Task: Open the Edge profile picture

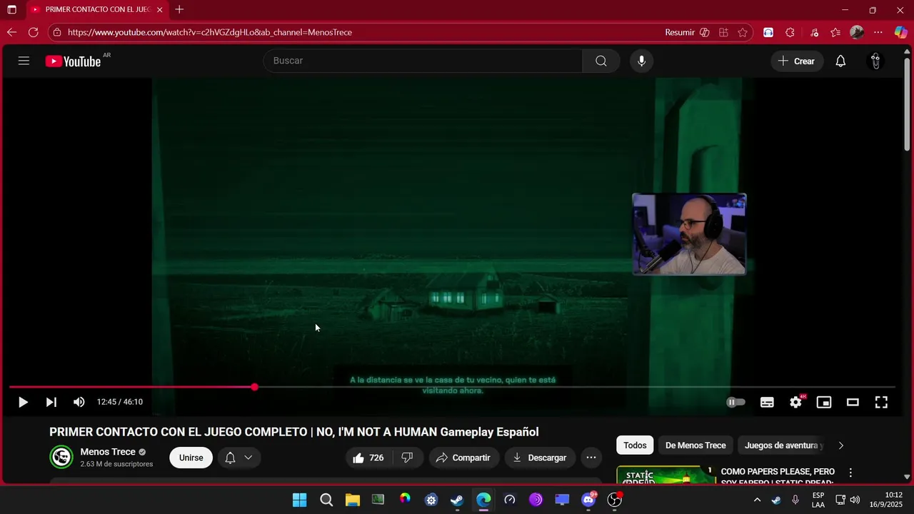Action: (857, 32)
